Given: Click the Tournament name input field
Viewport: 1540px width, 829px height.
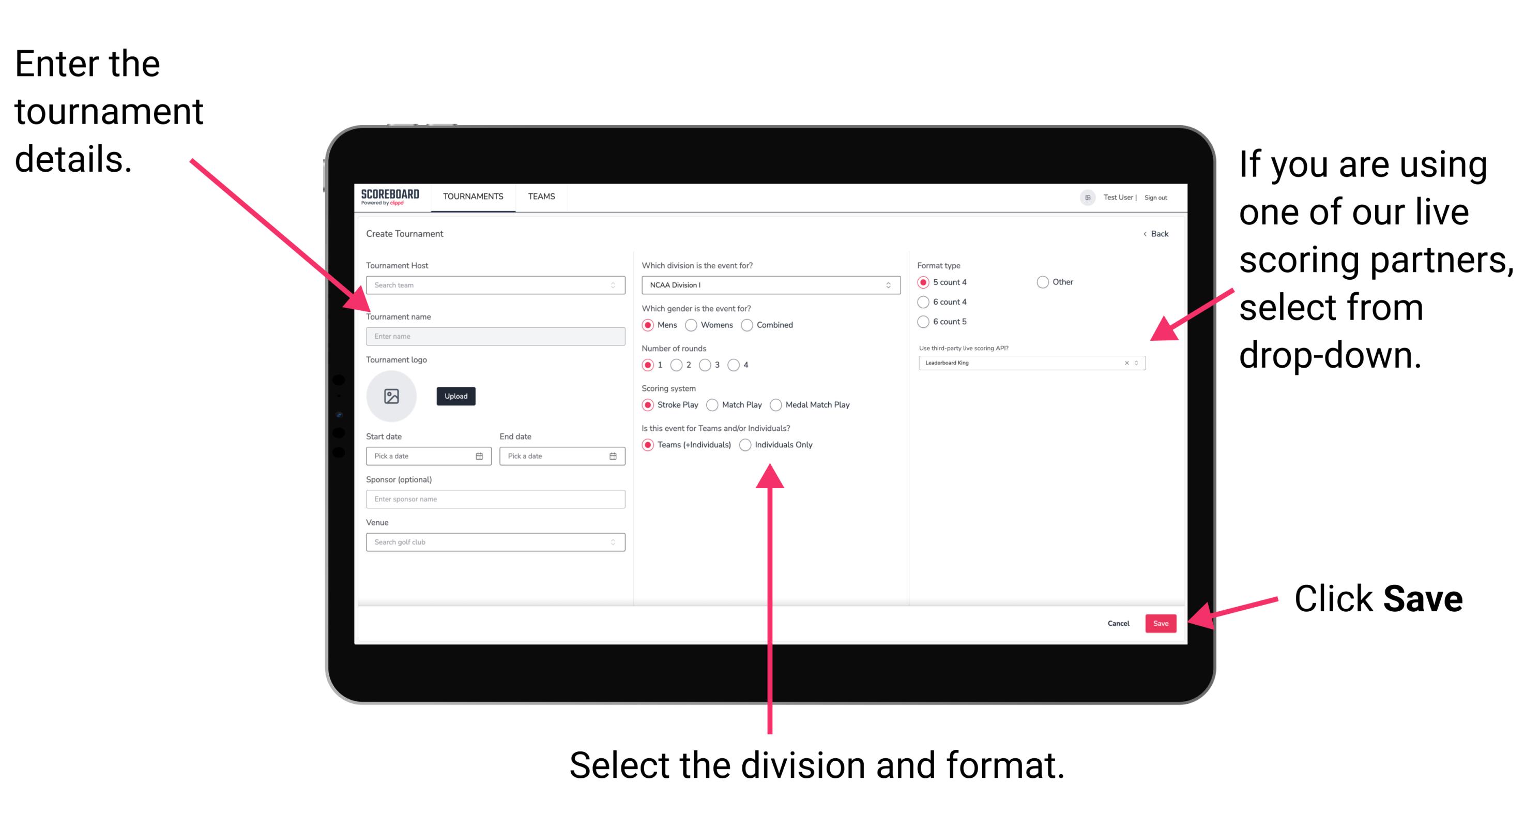Looking at the screenshot, I should (x=494, y=336).
